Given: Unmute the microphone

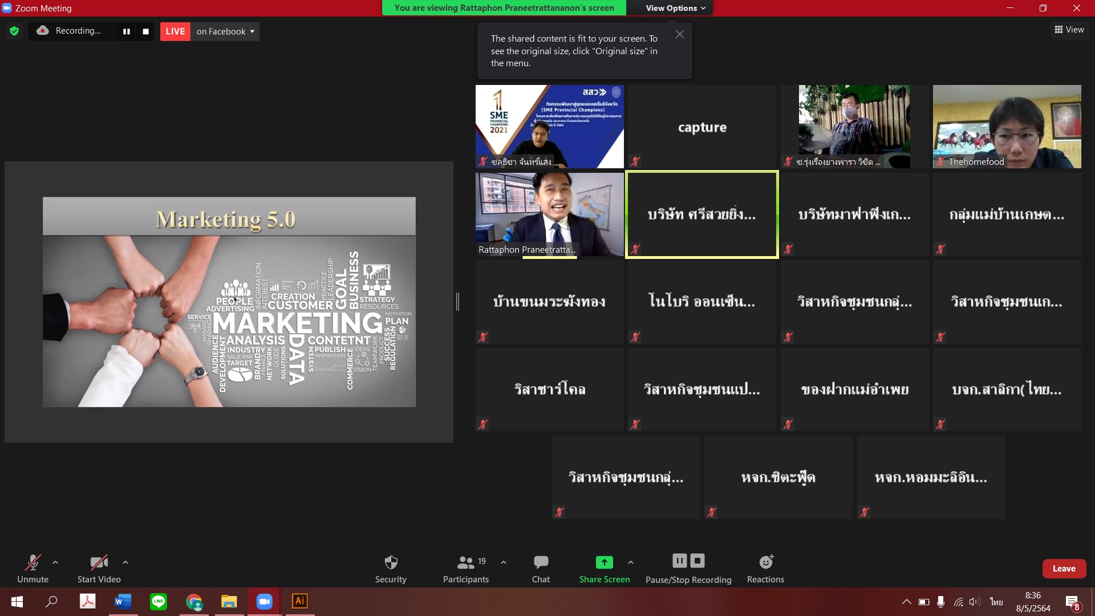Looking at the screenshot, I should (33, 568).
